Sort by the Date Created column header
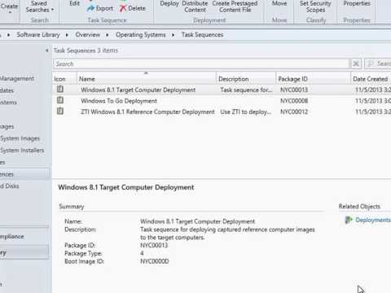 [x=371, y=79]
